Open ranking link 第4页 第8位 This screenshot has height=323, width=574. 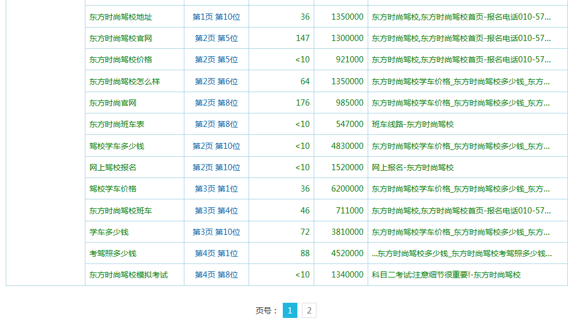216,275
